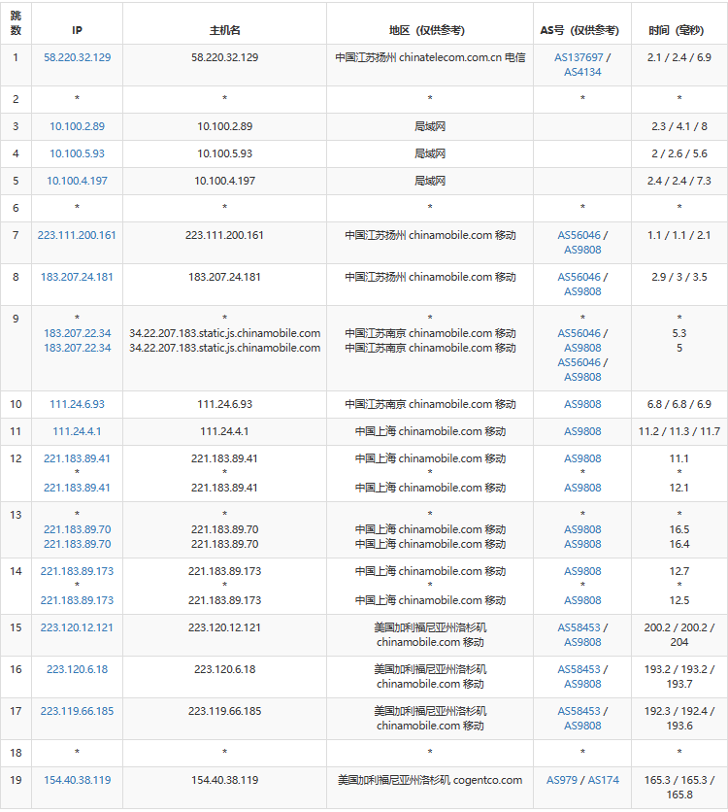Open the AS979 link

click(561, 780)
